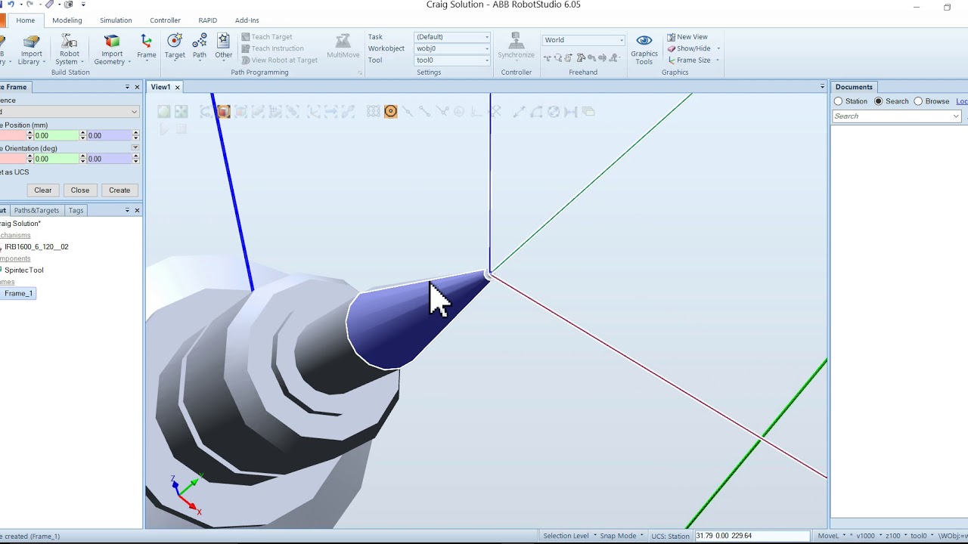Image resolution: width=968 pixels, height=544 pixels.
Task: Switch to the RAPID ribbon tab
Action: point(207,20)
